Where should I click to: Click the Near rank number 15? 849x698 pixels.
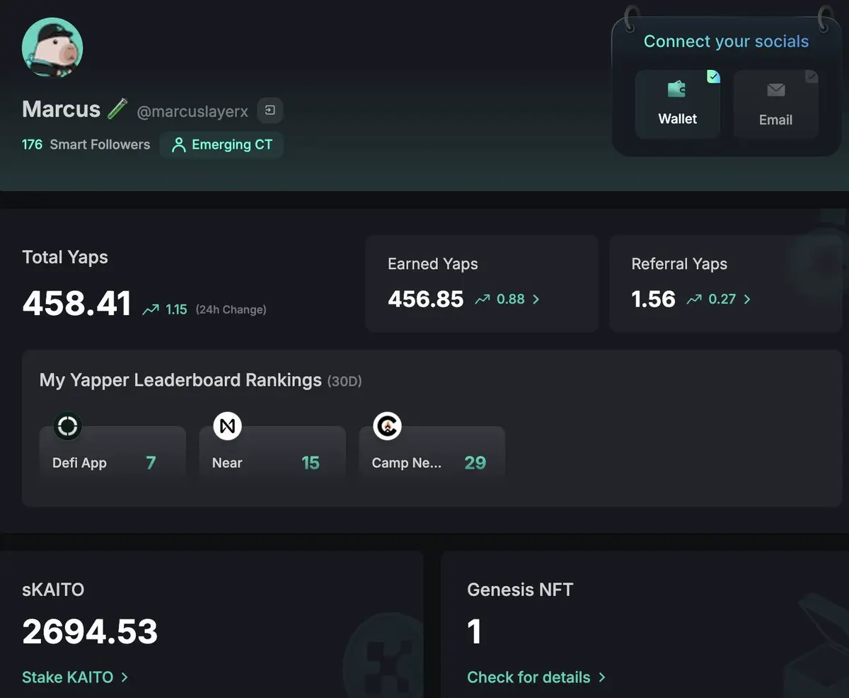pyautogui.click(x=311, y=463)
